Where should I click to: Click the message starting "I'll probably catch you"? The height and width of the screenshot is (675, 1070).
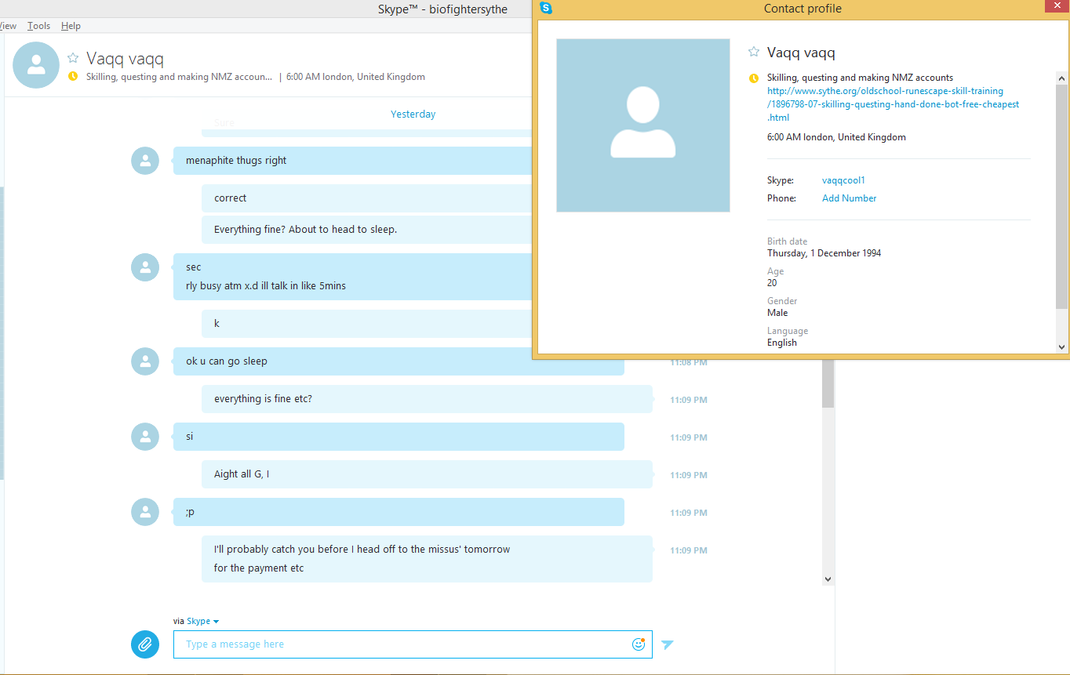click(x=362, y=550)
